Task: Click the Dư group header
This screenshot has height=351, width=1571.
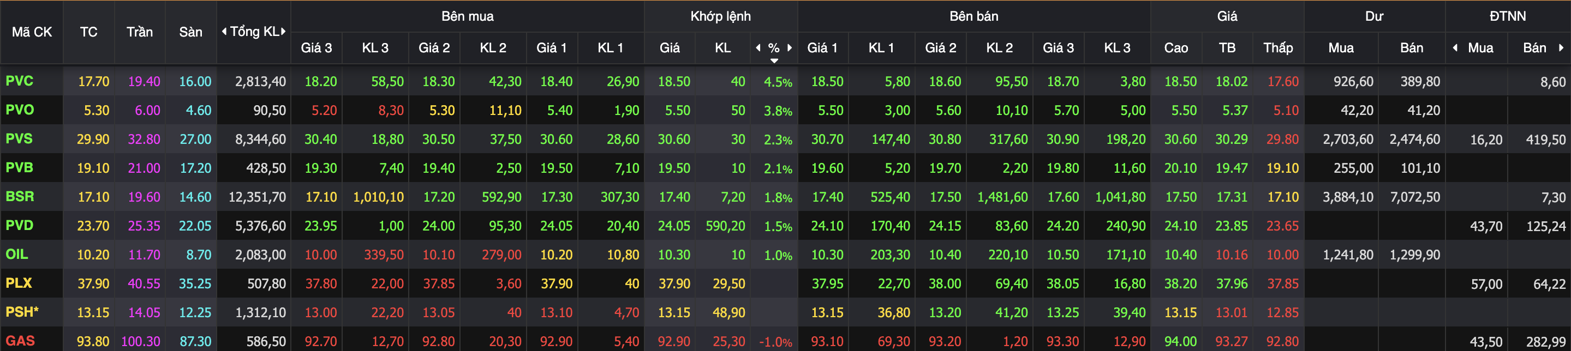Action: [x=1374, y=16]
